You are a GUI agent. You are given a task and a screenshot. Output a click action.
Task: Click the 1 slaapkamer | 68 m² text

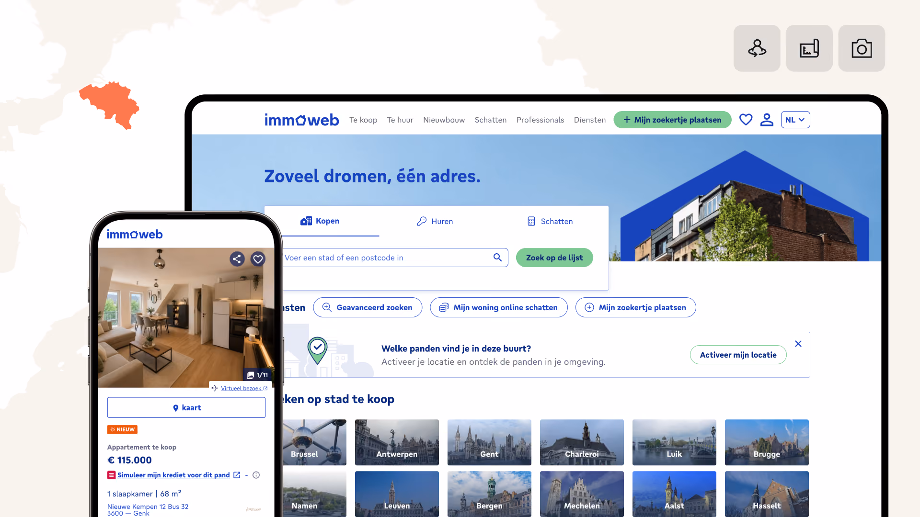[x=144, y=494]
